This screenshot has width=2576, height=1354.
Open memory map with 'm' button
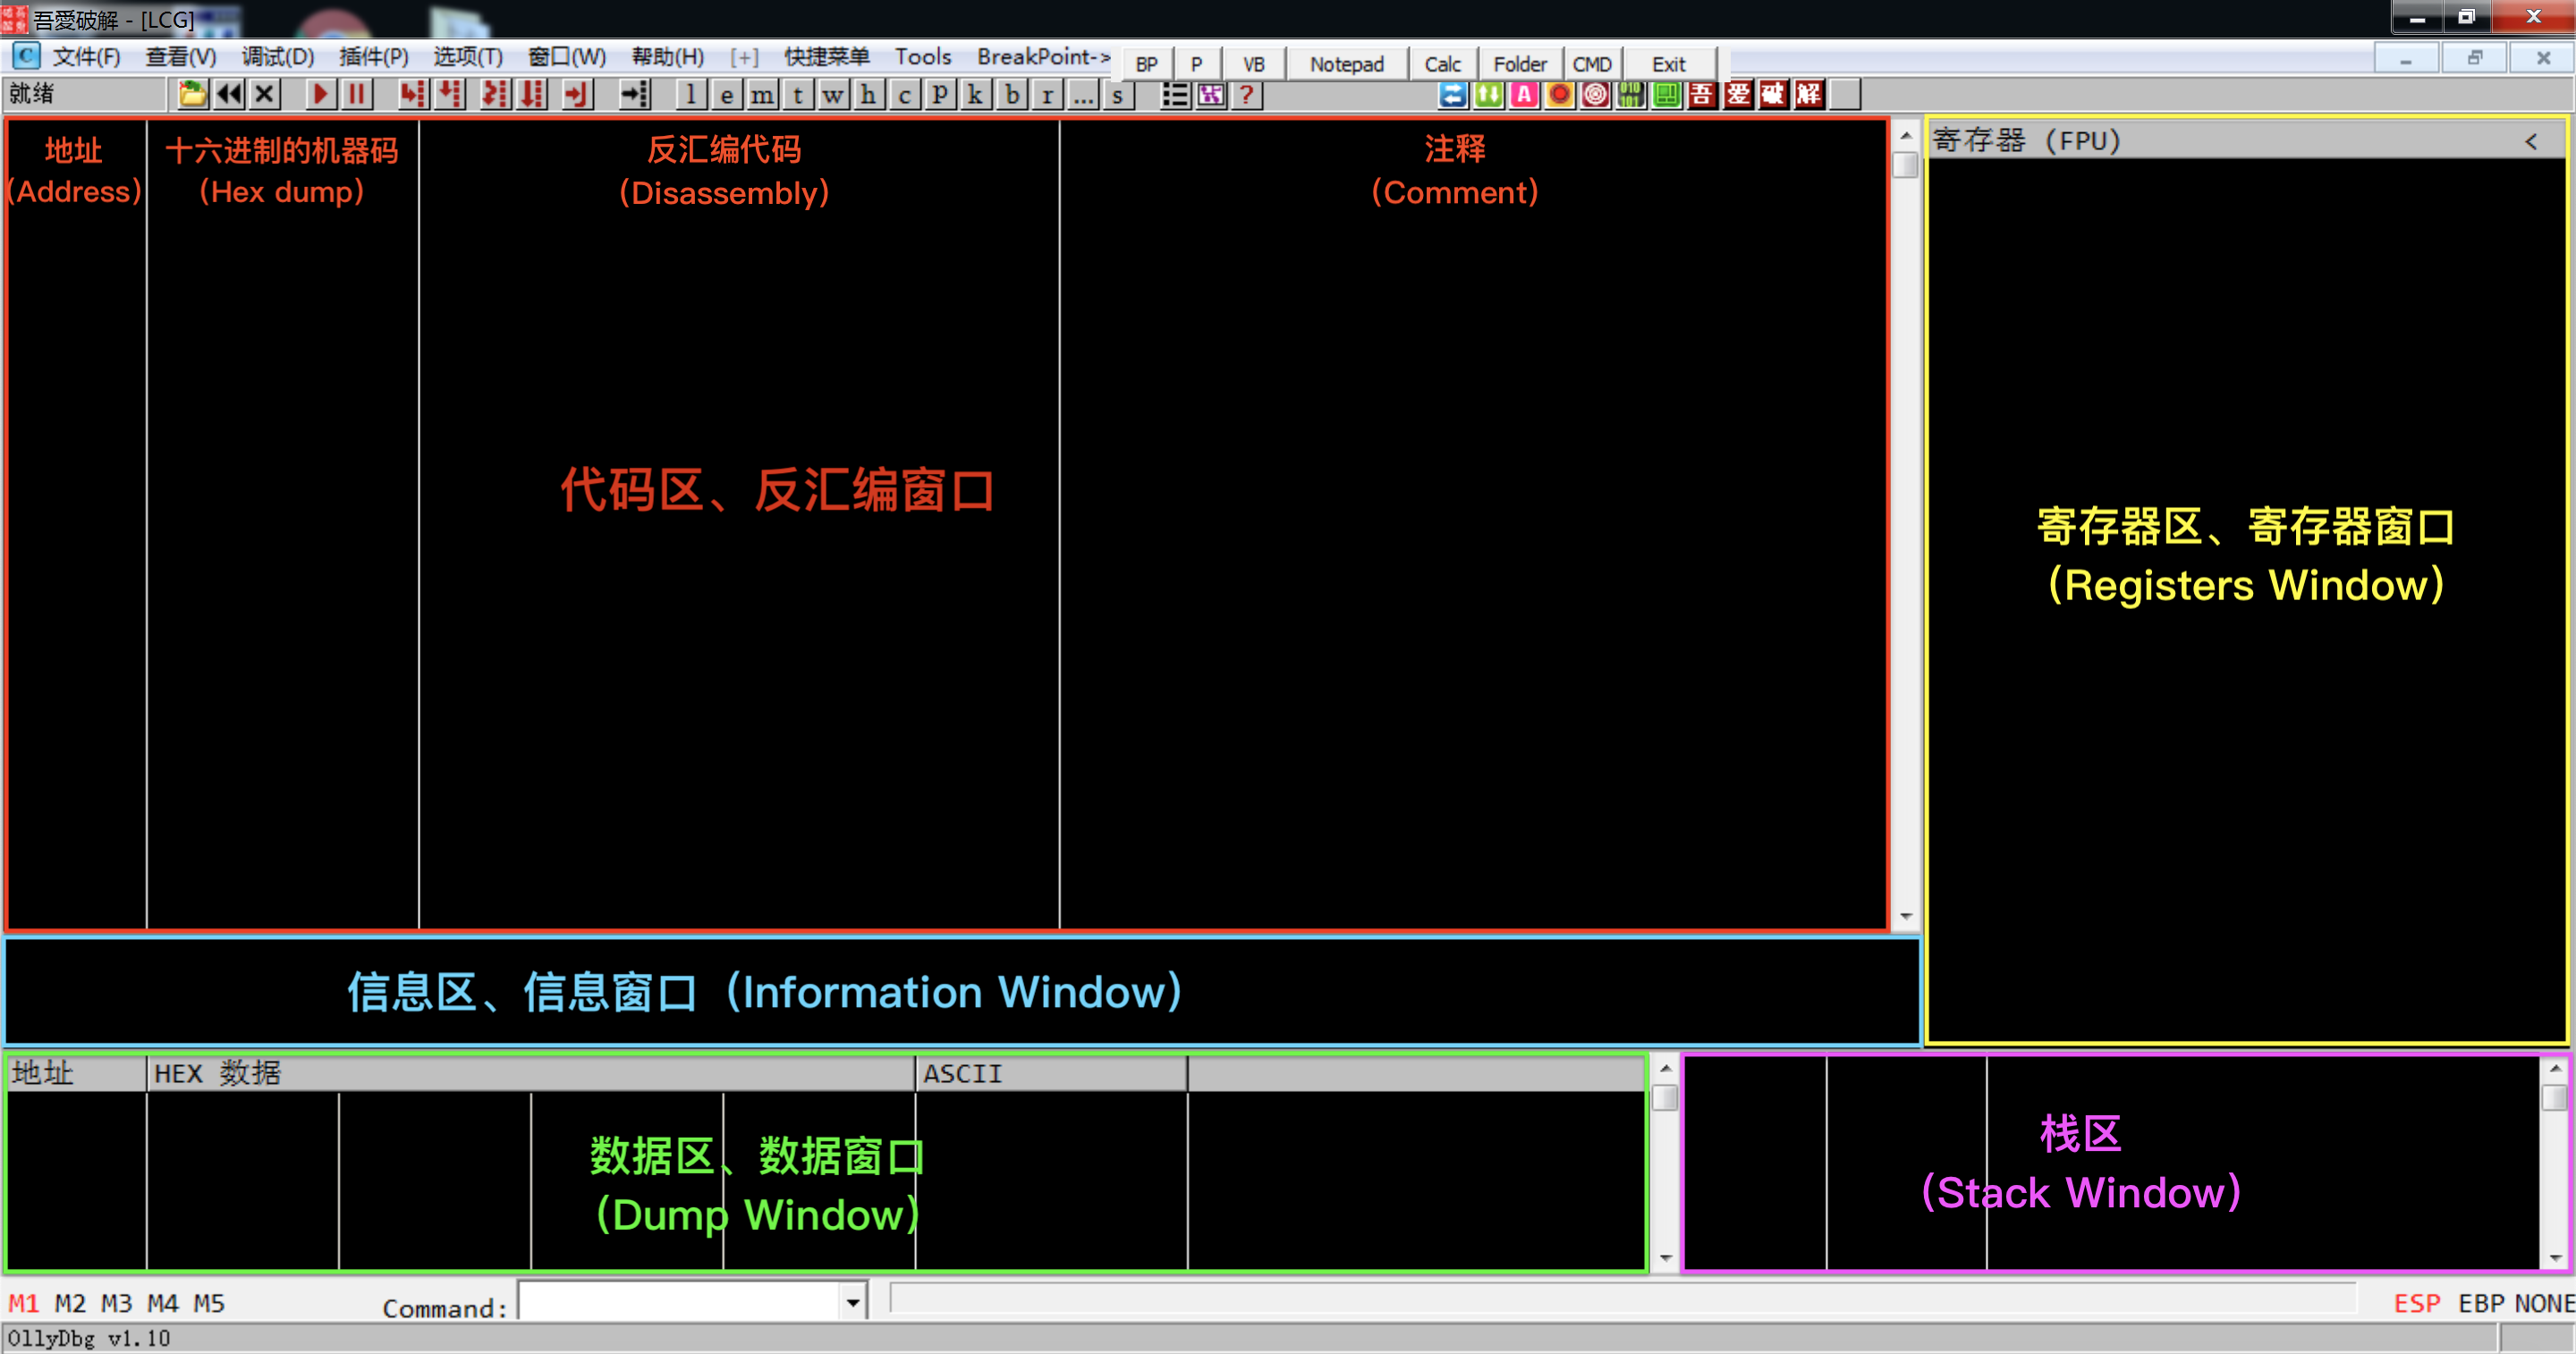[762, 95]
